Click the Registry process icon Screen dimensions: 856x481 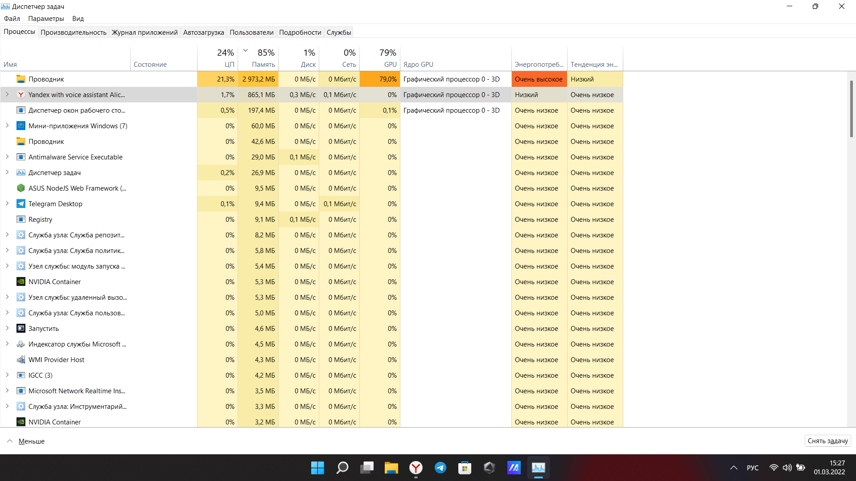point(21,219)
